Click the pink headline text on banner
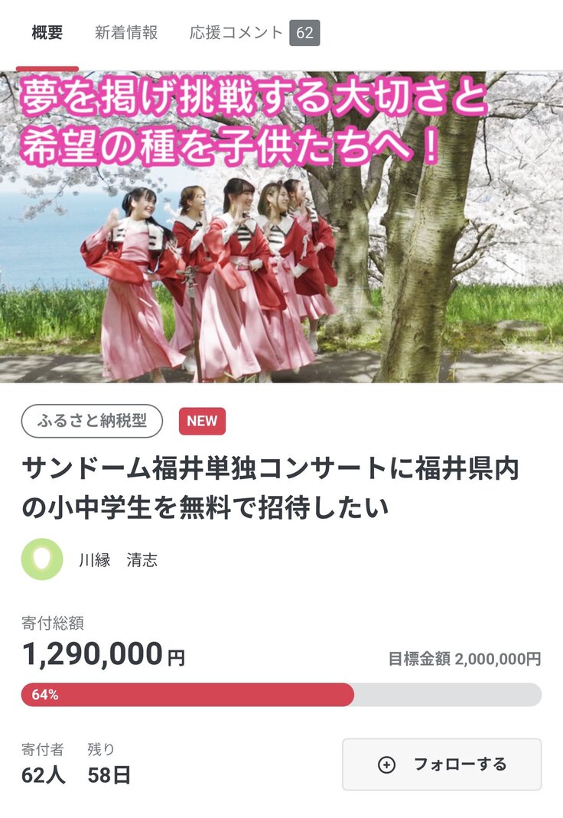This screenshot has height=818, width=563. (x=254, y=122)
